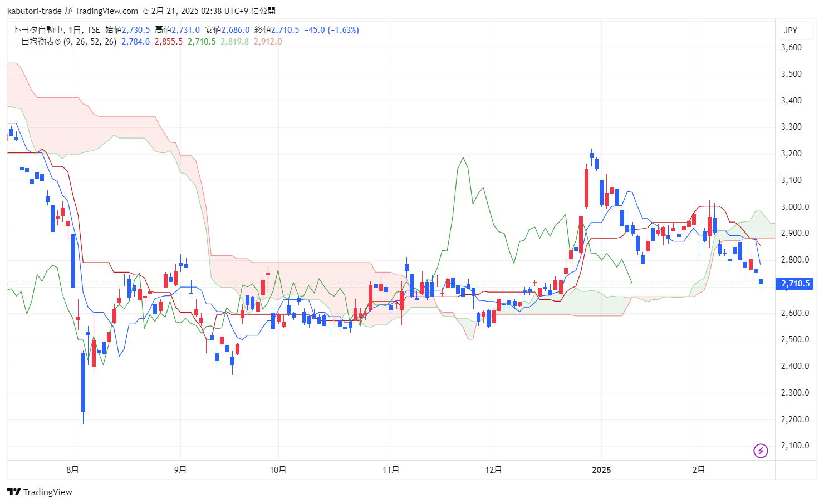824x504 pixels.
Task: Click the 2025 label on time axis
Action: pyautogui.click(x=601, y=470)
